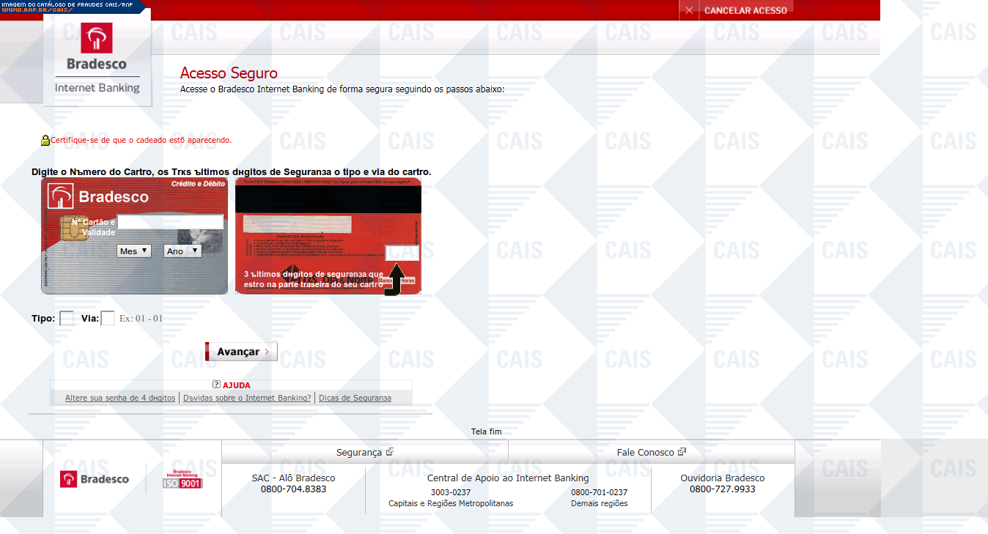Open the Altere sua senha de 4 dígitos link
Screen dimensions: 988x534
(x=120, y=398)
